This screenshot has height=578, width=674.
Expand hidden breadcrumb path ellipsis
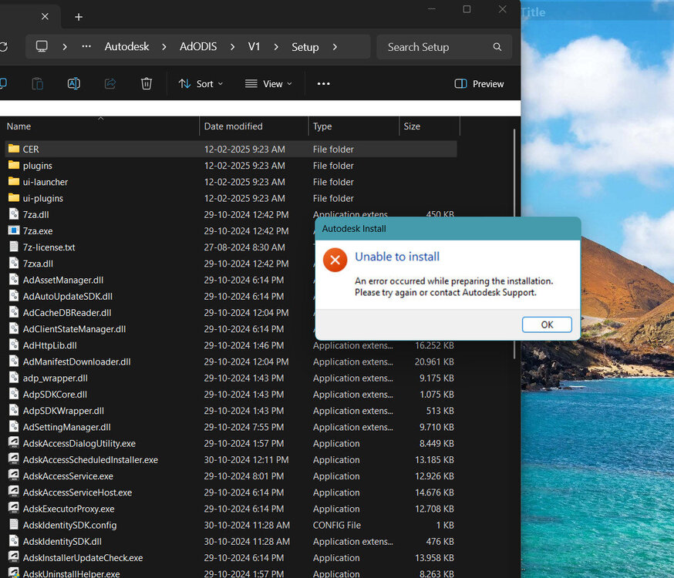point(86,47)
